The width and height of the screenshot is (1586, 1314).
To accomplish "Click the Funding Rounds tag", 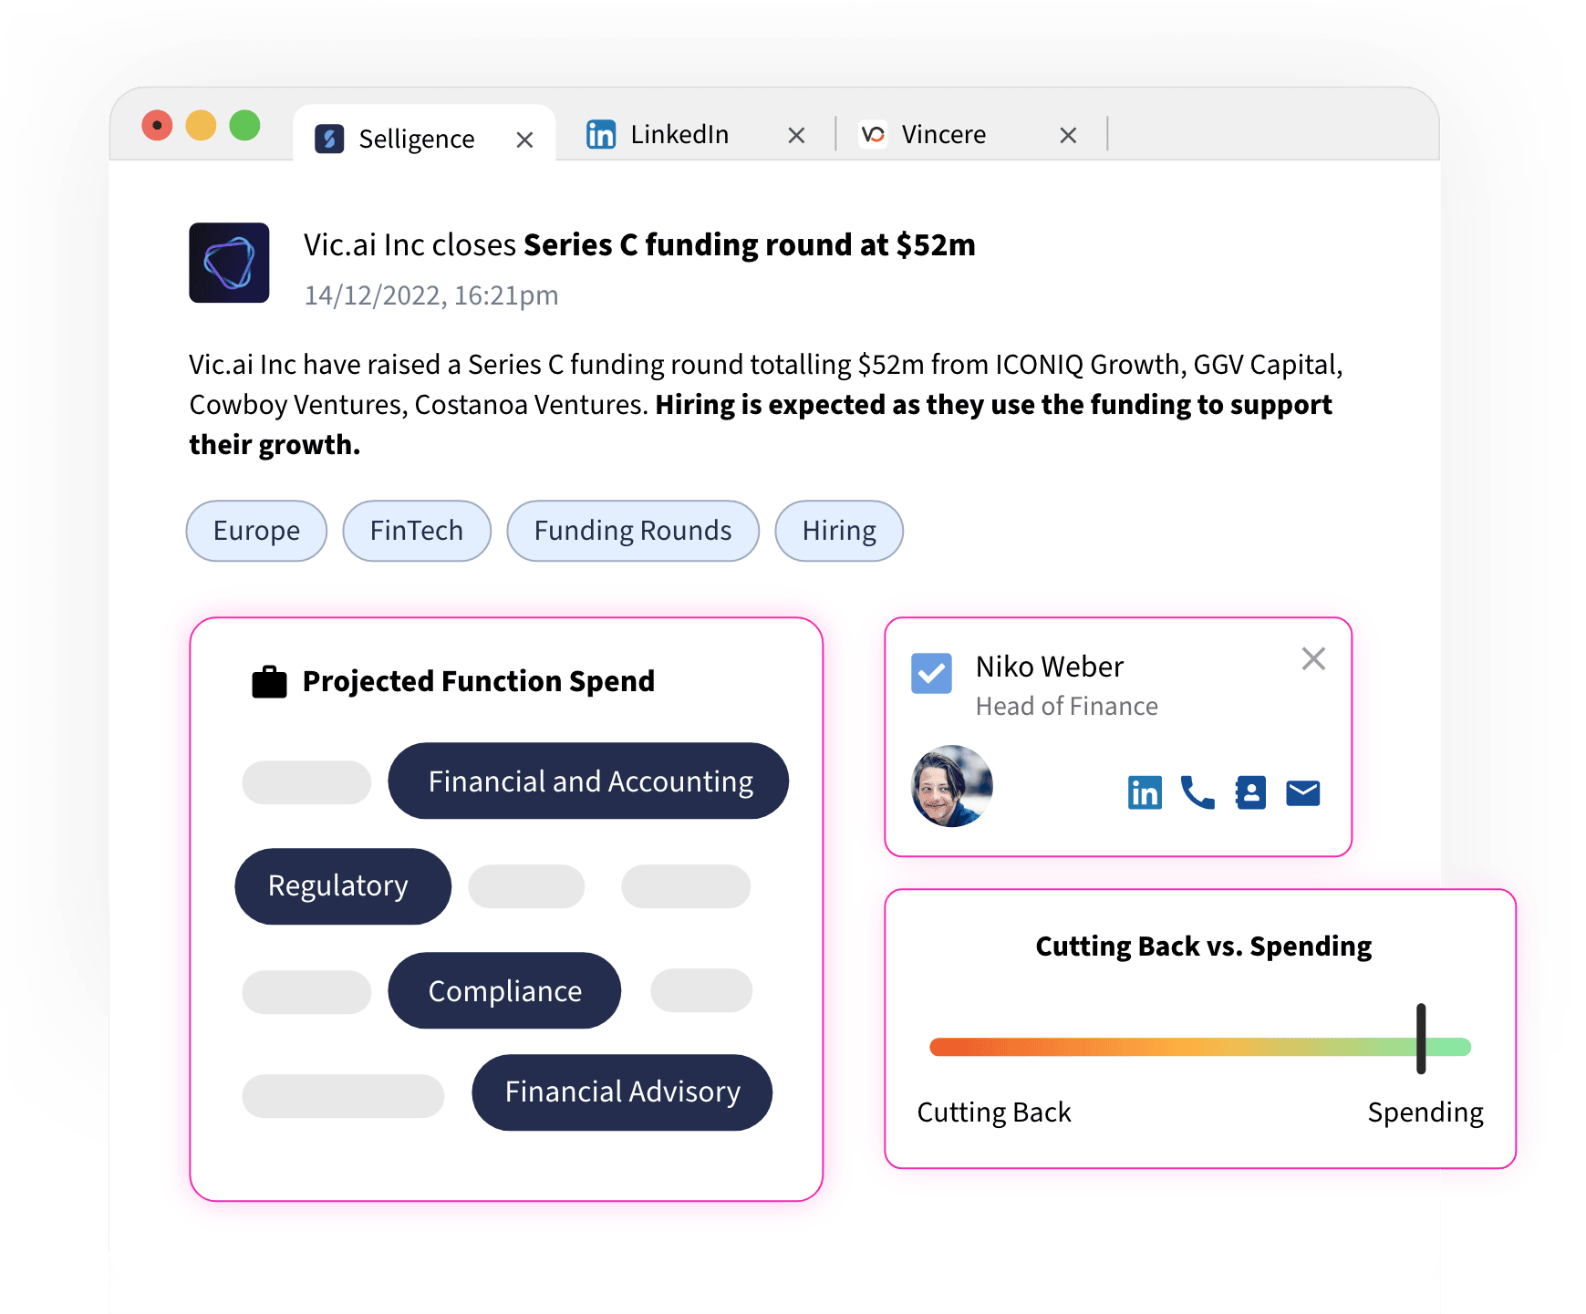I will [x=633, y=531].
